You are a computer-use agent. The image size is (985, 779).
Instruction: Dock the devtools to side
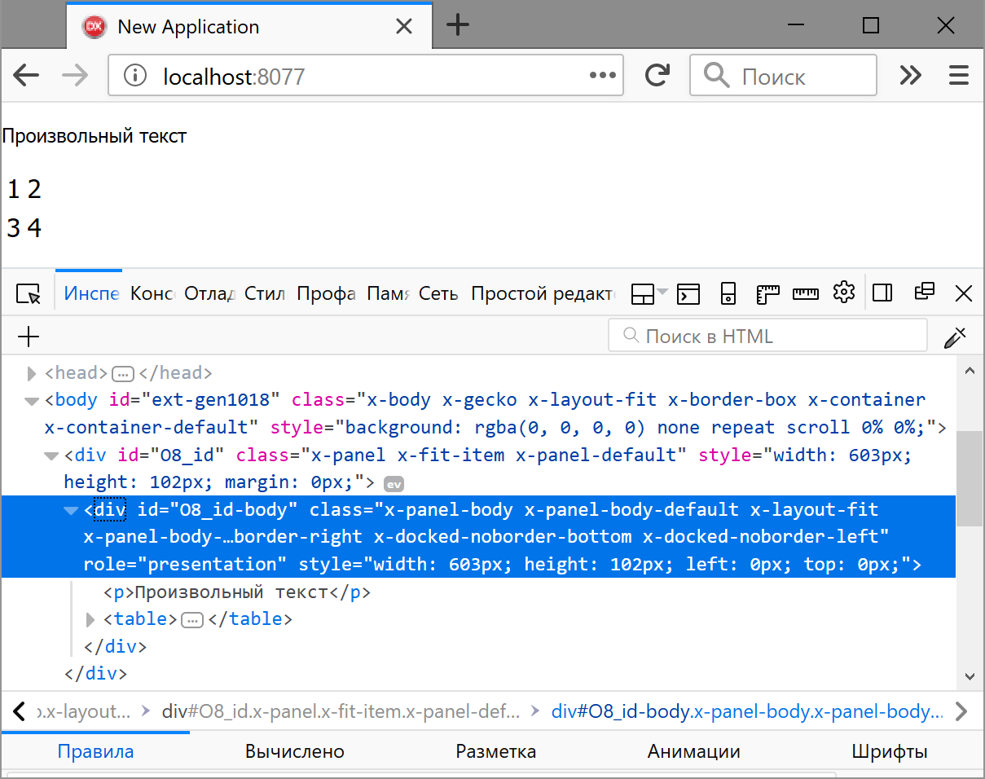(x=882, y=293)
